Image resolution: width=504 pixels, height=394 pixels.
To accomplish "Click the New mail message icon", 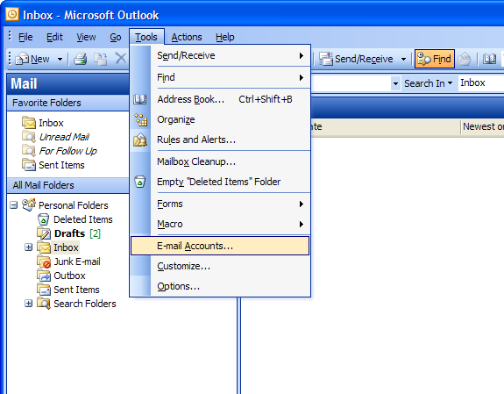I will tap(22, 59).
